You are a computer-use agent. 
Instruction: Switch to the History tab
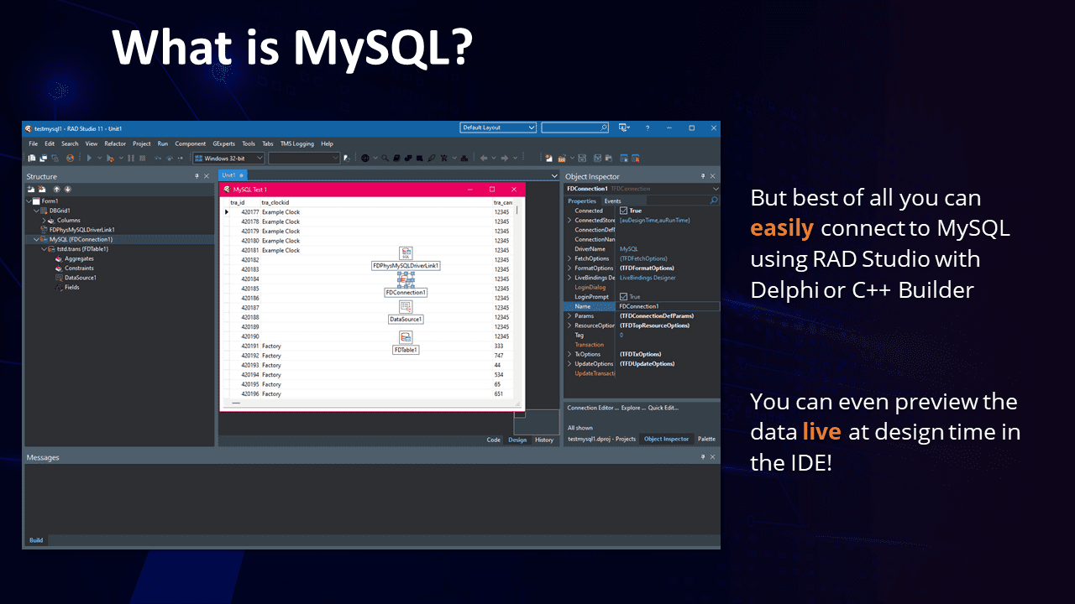point(544,440)
